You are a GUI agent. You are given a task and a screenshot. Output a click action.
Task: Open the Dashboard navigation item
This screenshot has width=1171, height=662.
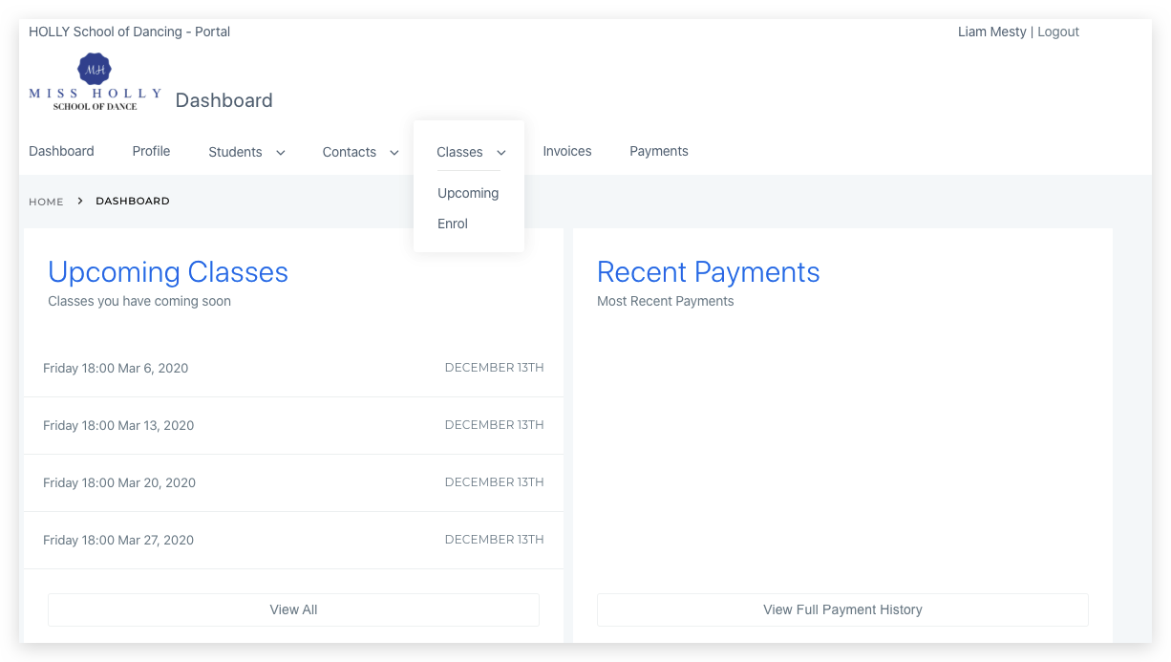click(61, 151)
